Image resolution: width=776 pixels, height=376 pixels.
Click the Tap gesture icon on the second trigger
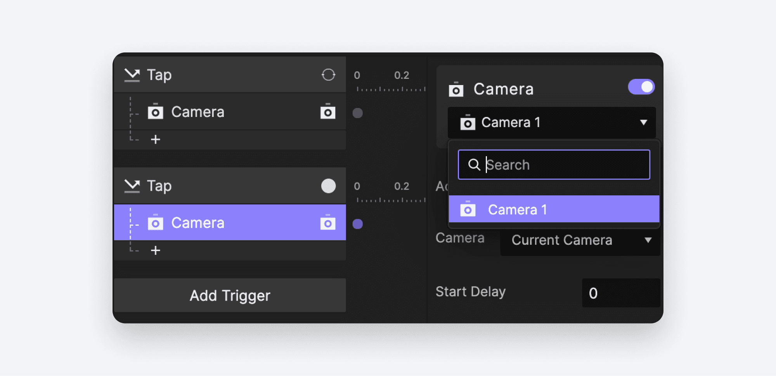click(x=132, y=186)
